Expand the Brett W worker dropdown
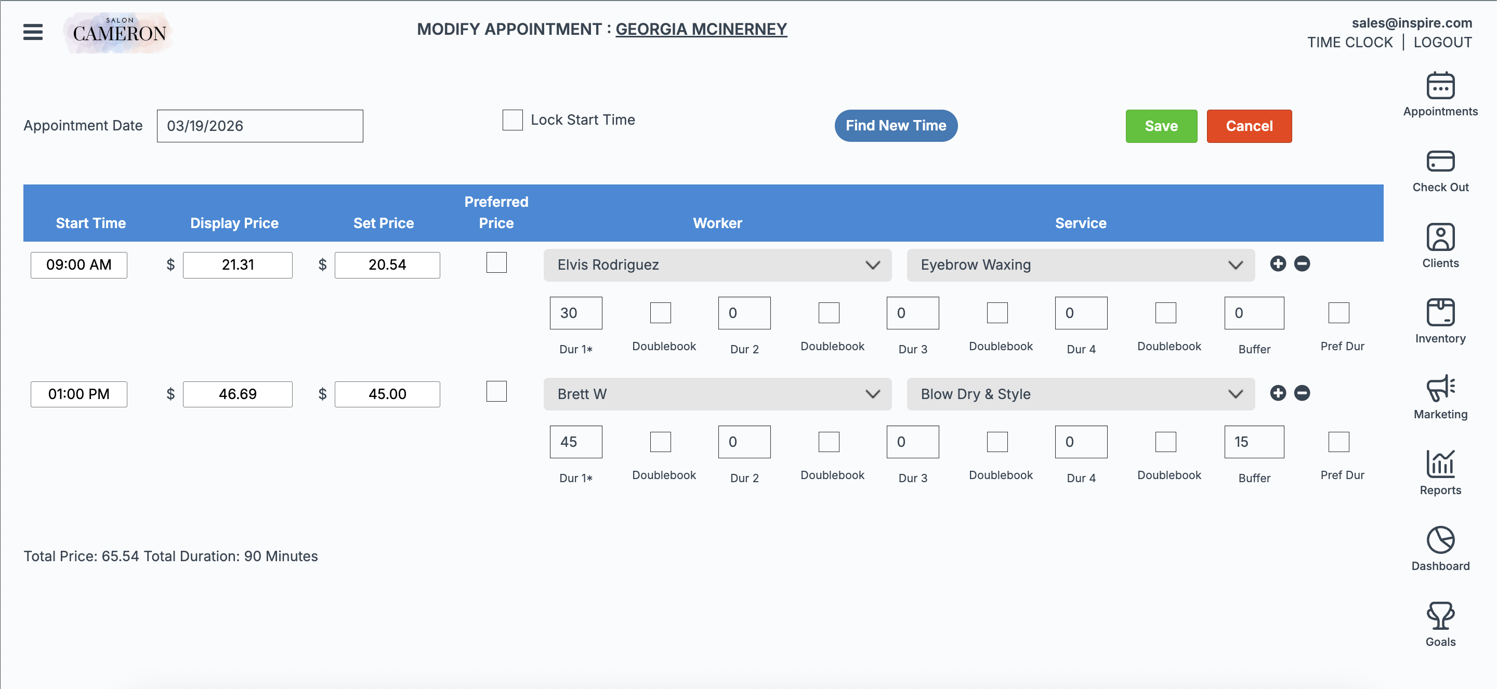The width and height of the screenshot is (1497, 689). pos(717,394)
